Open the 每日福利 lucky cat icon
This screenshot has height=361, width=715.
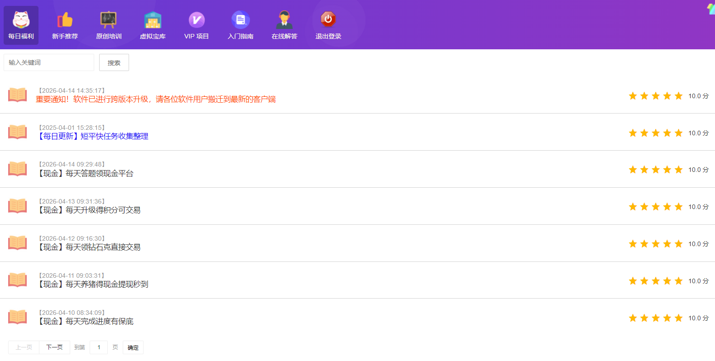click(x=21, y=20)
